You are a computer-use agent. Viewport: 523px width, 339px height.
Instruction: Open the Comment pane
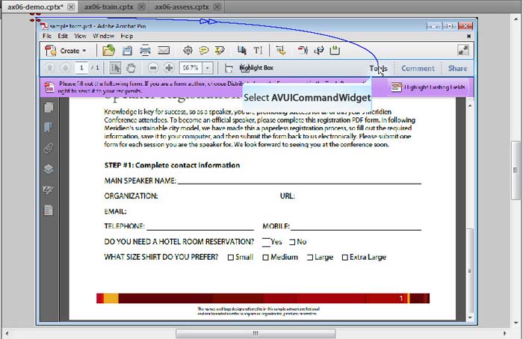tap(418, 69)
